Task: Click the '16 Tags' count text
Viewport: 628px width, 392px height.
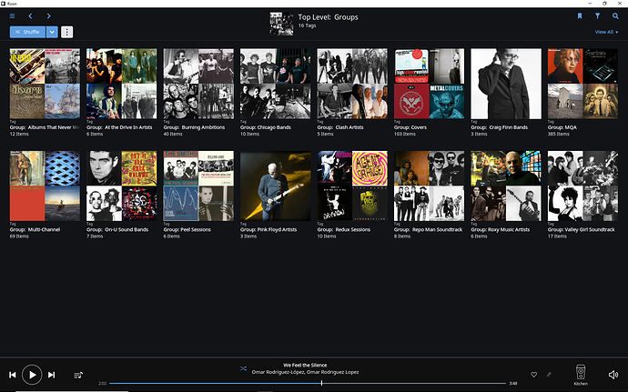Action: pos(308,25)
